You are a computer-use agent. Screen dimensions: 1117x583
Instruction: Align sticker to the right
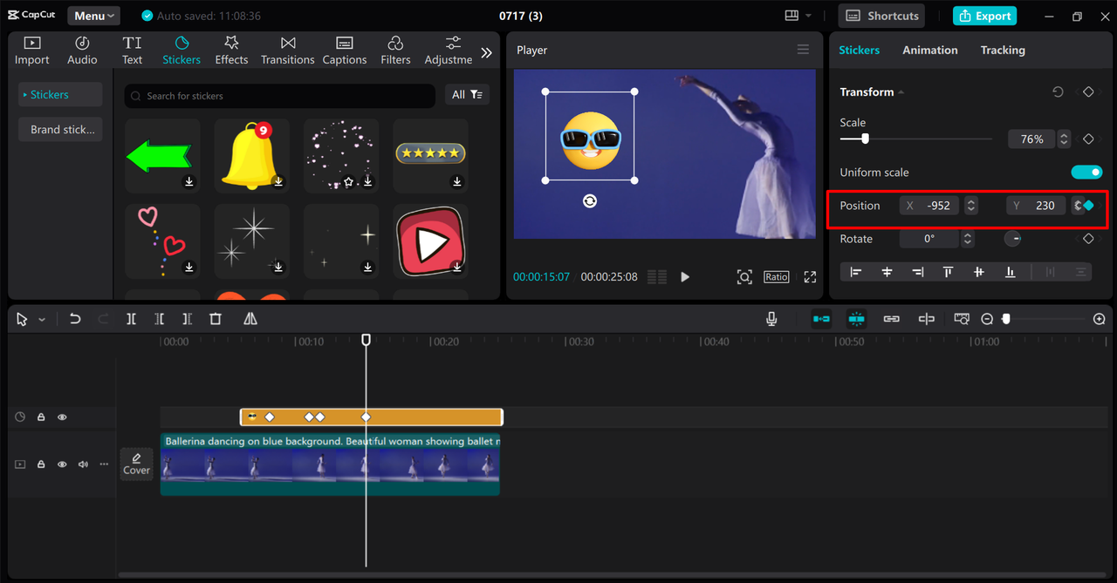click(917, 272)
